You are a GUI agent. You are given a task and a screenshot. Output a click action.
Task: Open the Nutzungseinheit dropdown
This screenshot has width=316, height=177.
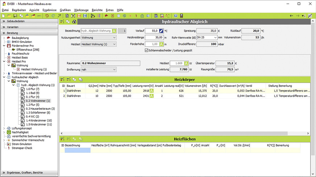coord(99,37)
